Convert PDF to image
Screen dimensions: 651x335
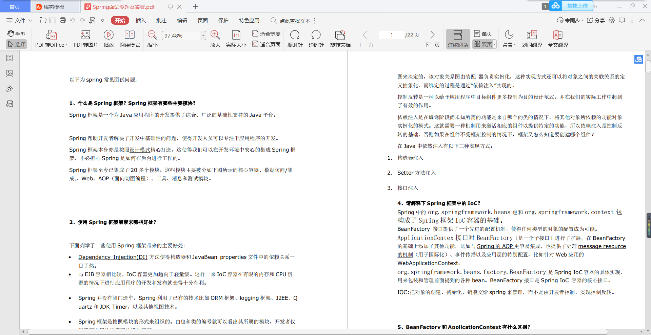(86, 39)
